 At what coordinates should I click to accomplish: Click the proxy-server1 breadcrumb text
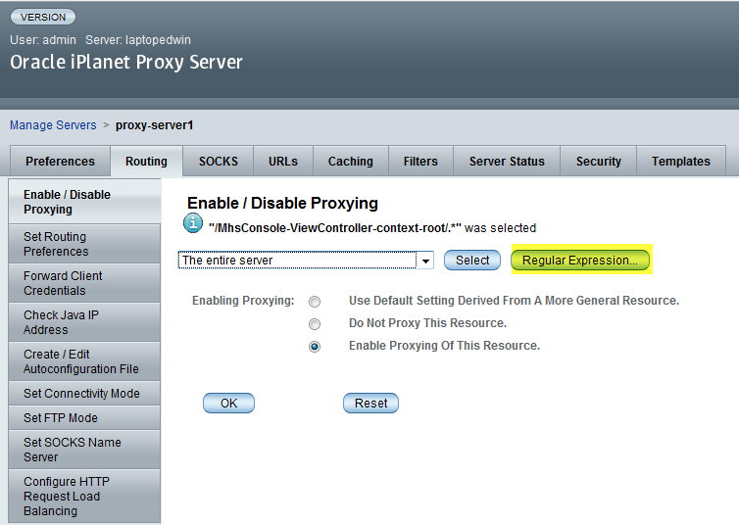[x=154, y=125]
